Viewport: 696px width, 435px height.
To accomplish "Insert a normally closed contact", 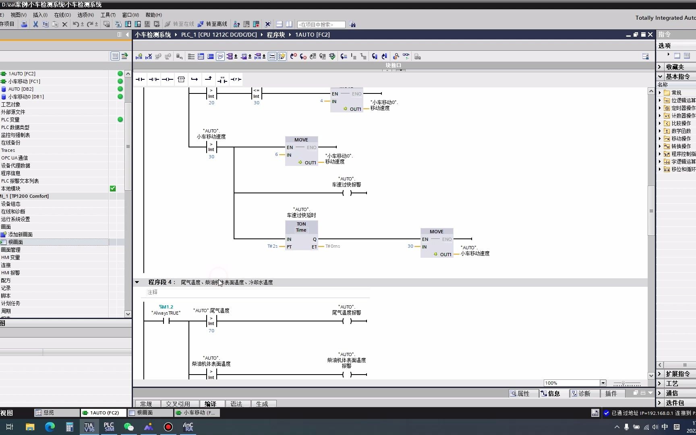I will click(x=154, y=79).
